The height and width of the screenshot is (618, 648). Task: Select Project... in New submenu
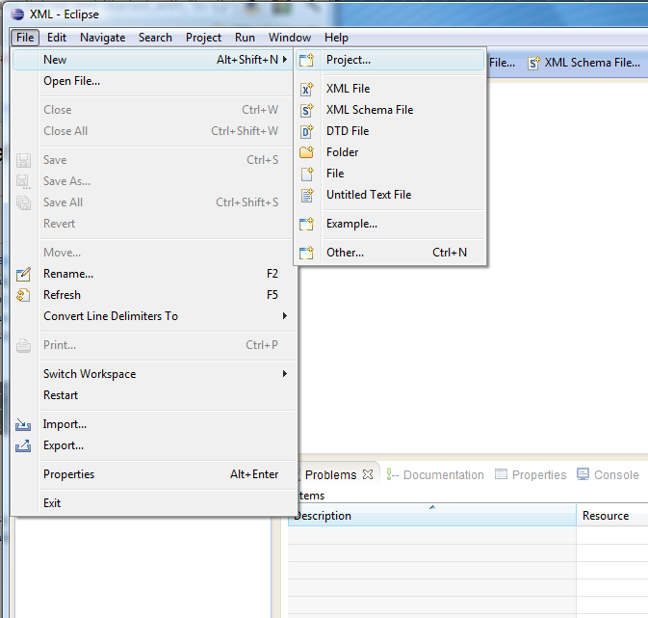(390, 60)
